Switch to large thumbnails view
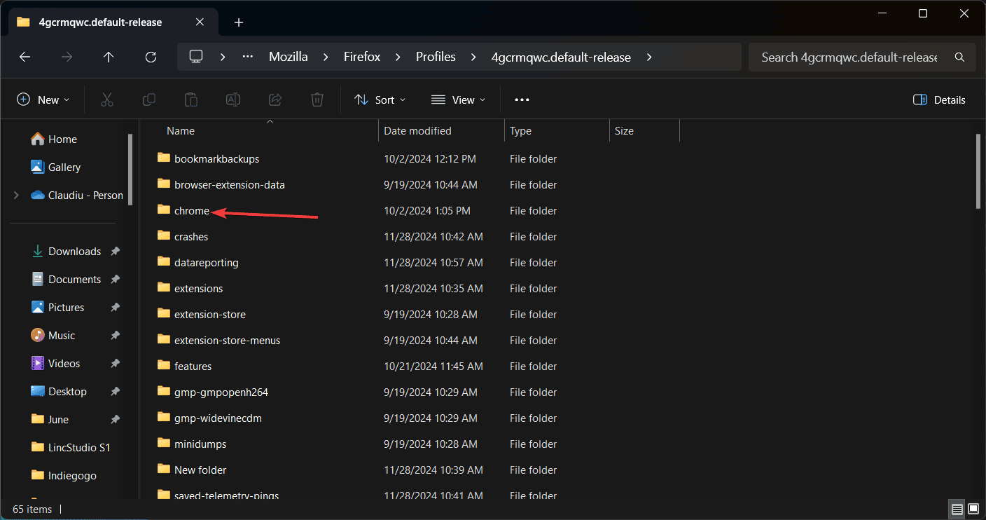The image size is (986, 520). click(973, 508)
